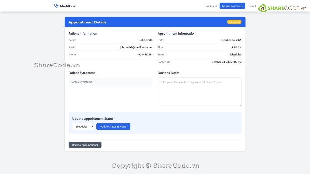The image size is (310, 174).
Task: Click the Booked On date value
Action: click(226, 62)
